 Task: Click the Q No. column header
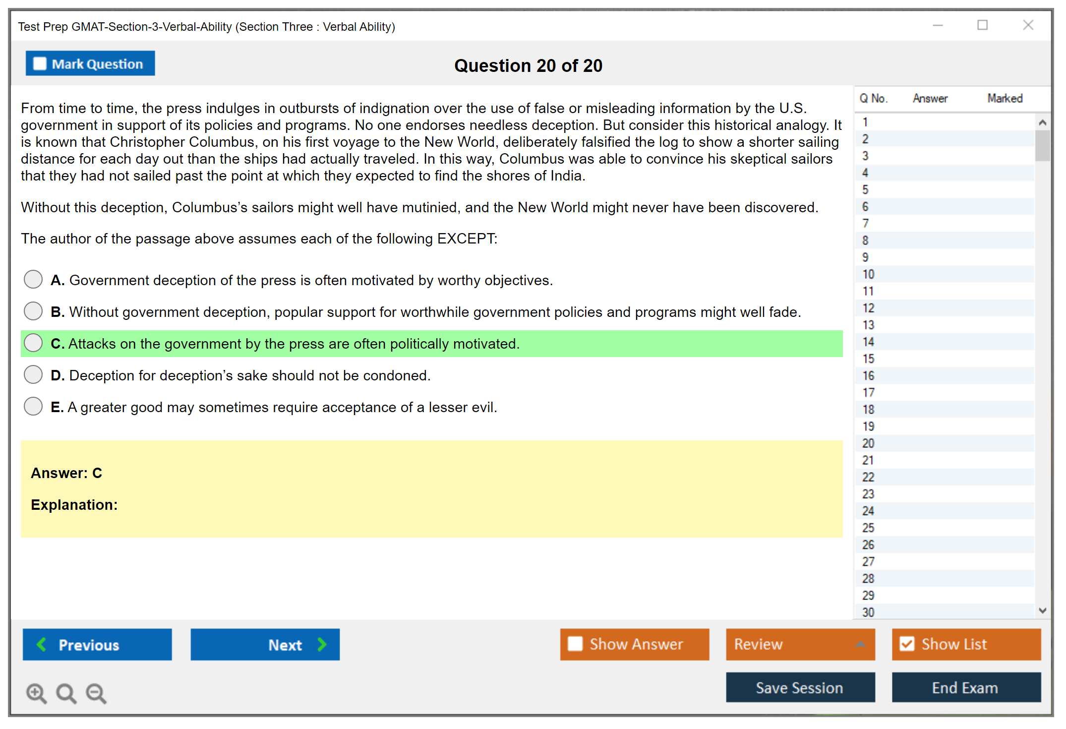[874, 98]
